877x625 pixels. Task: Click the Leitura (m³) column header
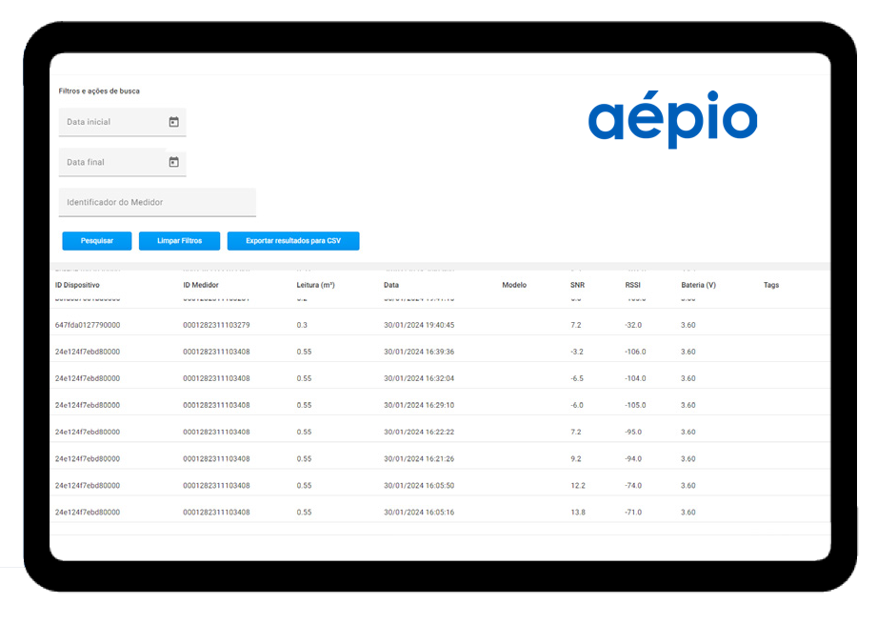(315, 285)
